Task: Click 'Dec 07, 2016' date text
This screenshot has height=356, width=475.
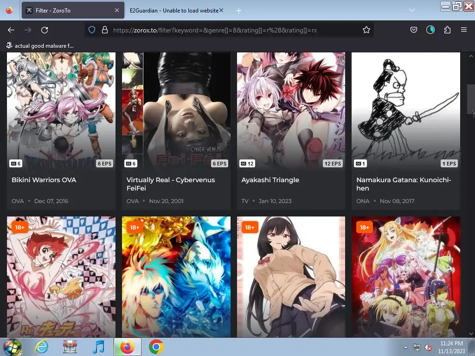Action: point(51,201)
